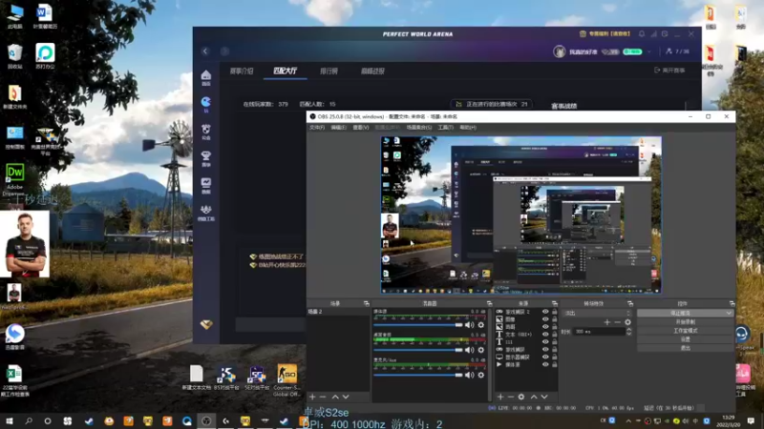Open 编辑(E) menu in OBS
The height and width of the screenshot is (429, 764).
pos(338,128)
